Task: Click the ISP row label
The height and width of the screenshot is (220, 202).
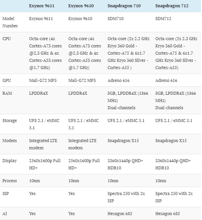Action: pos(6,194)
